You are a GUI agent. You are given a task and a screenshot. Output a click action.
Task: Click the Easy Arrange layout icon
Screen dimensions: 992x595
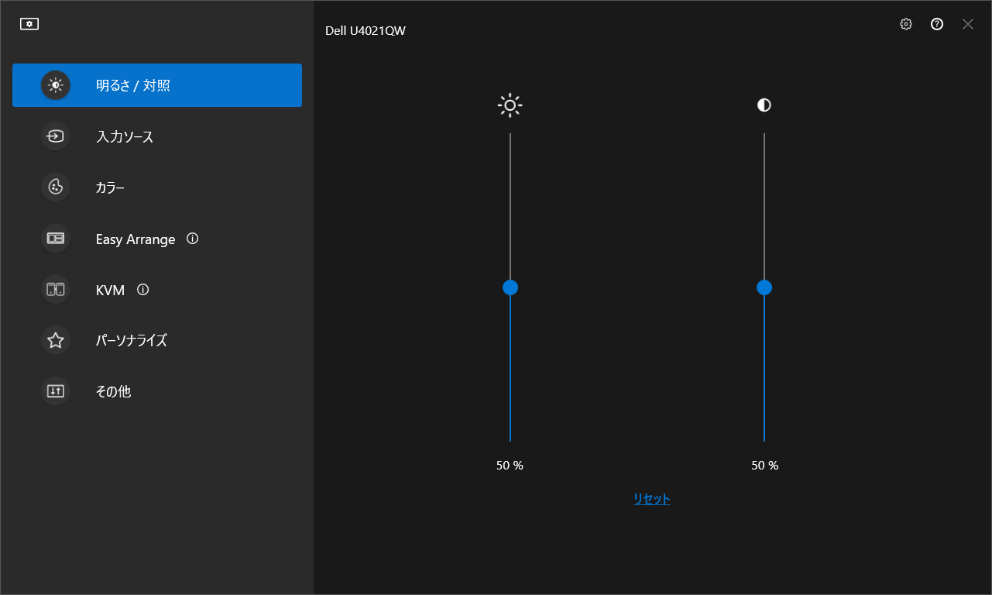click(56, 239)
